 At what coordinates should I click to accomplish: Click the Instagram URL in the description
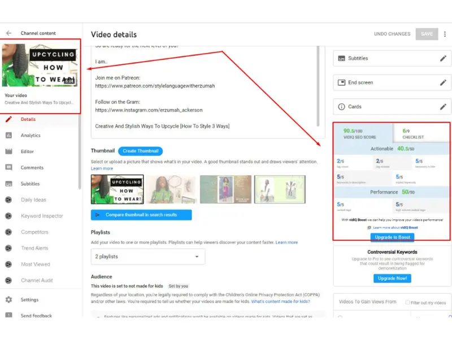149,110
